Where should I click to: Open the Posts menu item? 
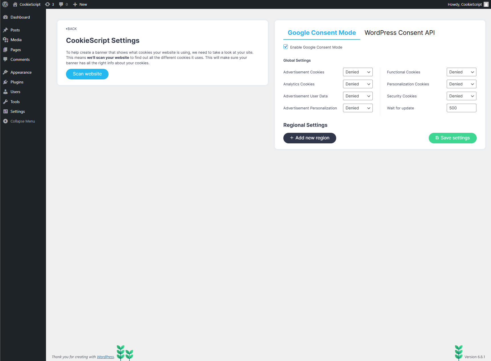point(23,30)
